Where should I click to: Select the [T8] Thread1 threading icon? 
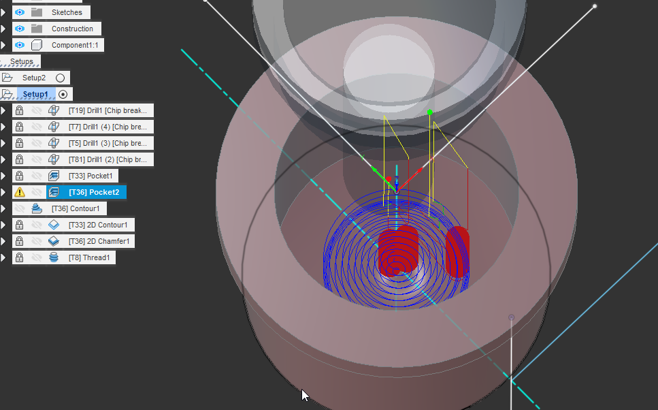pos(53,257)
